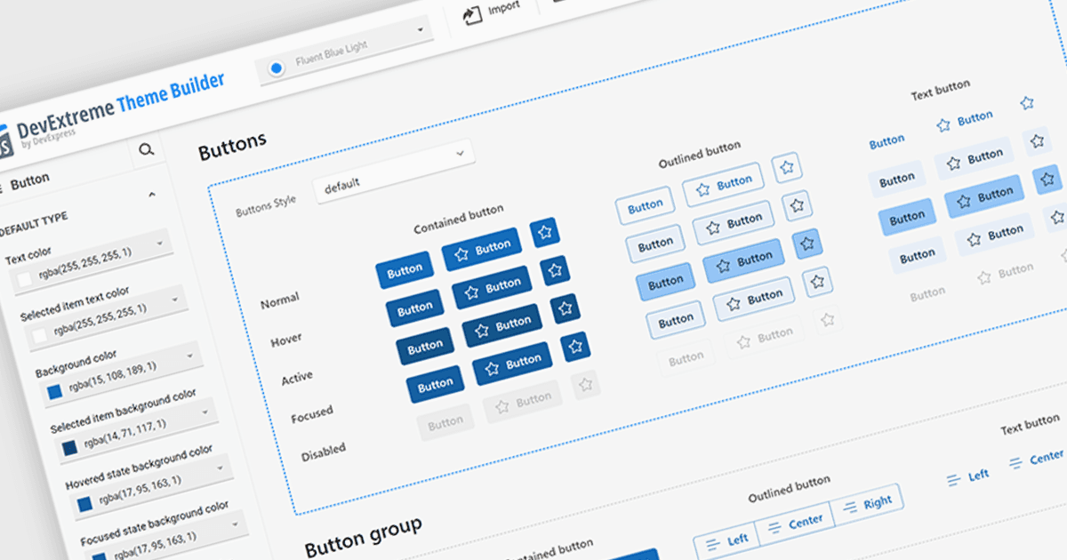Click the blue Background color swatch
This screenshot has height=560, width=1067.
coord(54,391)
